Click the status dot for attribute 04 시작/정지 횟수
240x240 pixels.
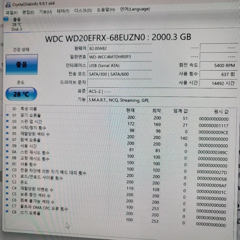point(7,127)
